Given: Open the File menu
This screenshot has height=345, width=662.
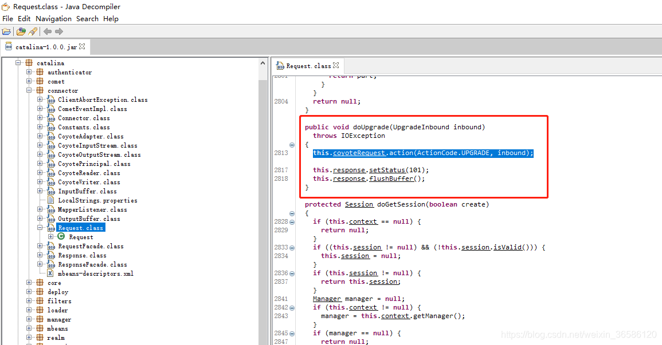Looking at the screenshot, I should click(x=7, y=18).
